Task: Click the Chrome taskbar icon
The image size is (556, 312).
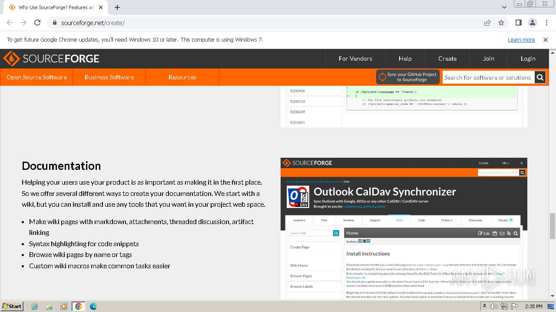Action: click(x=78, y=306)
